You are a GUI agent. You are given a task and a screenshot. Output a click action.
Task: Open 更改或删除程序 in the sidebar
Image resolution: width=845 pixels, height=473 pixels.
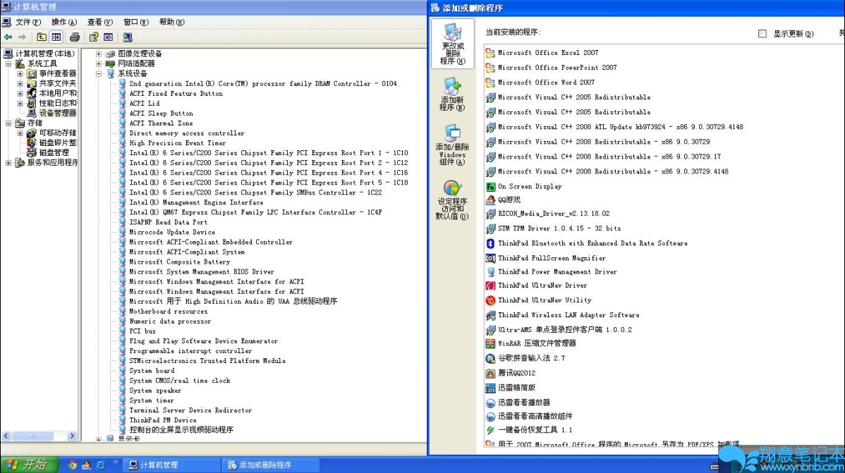tap(453, 44)
